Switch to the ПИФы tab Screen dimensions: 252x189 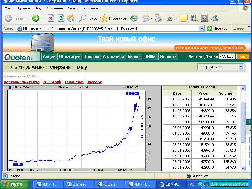coord(150,57)
